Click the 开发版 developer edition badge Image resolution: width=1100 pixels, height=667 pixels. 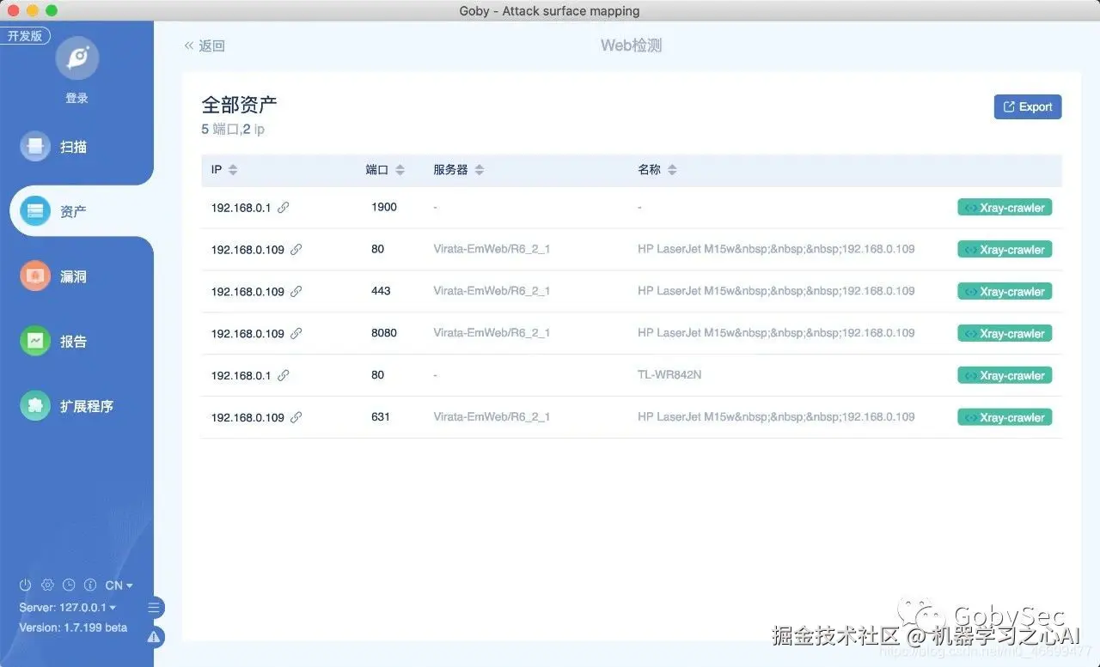[25, 35]
